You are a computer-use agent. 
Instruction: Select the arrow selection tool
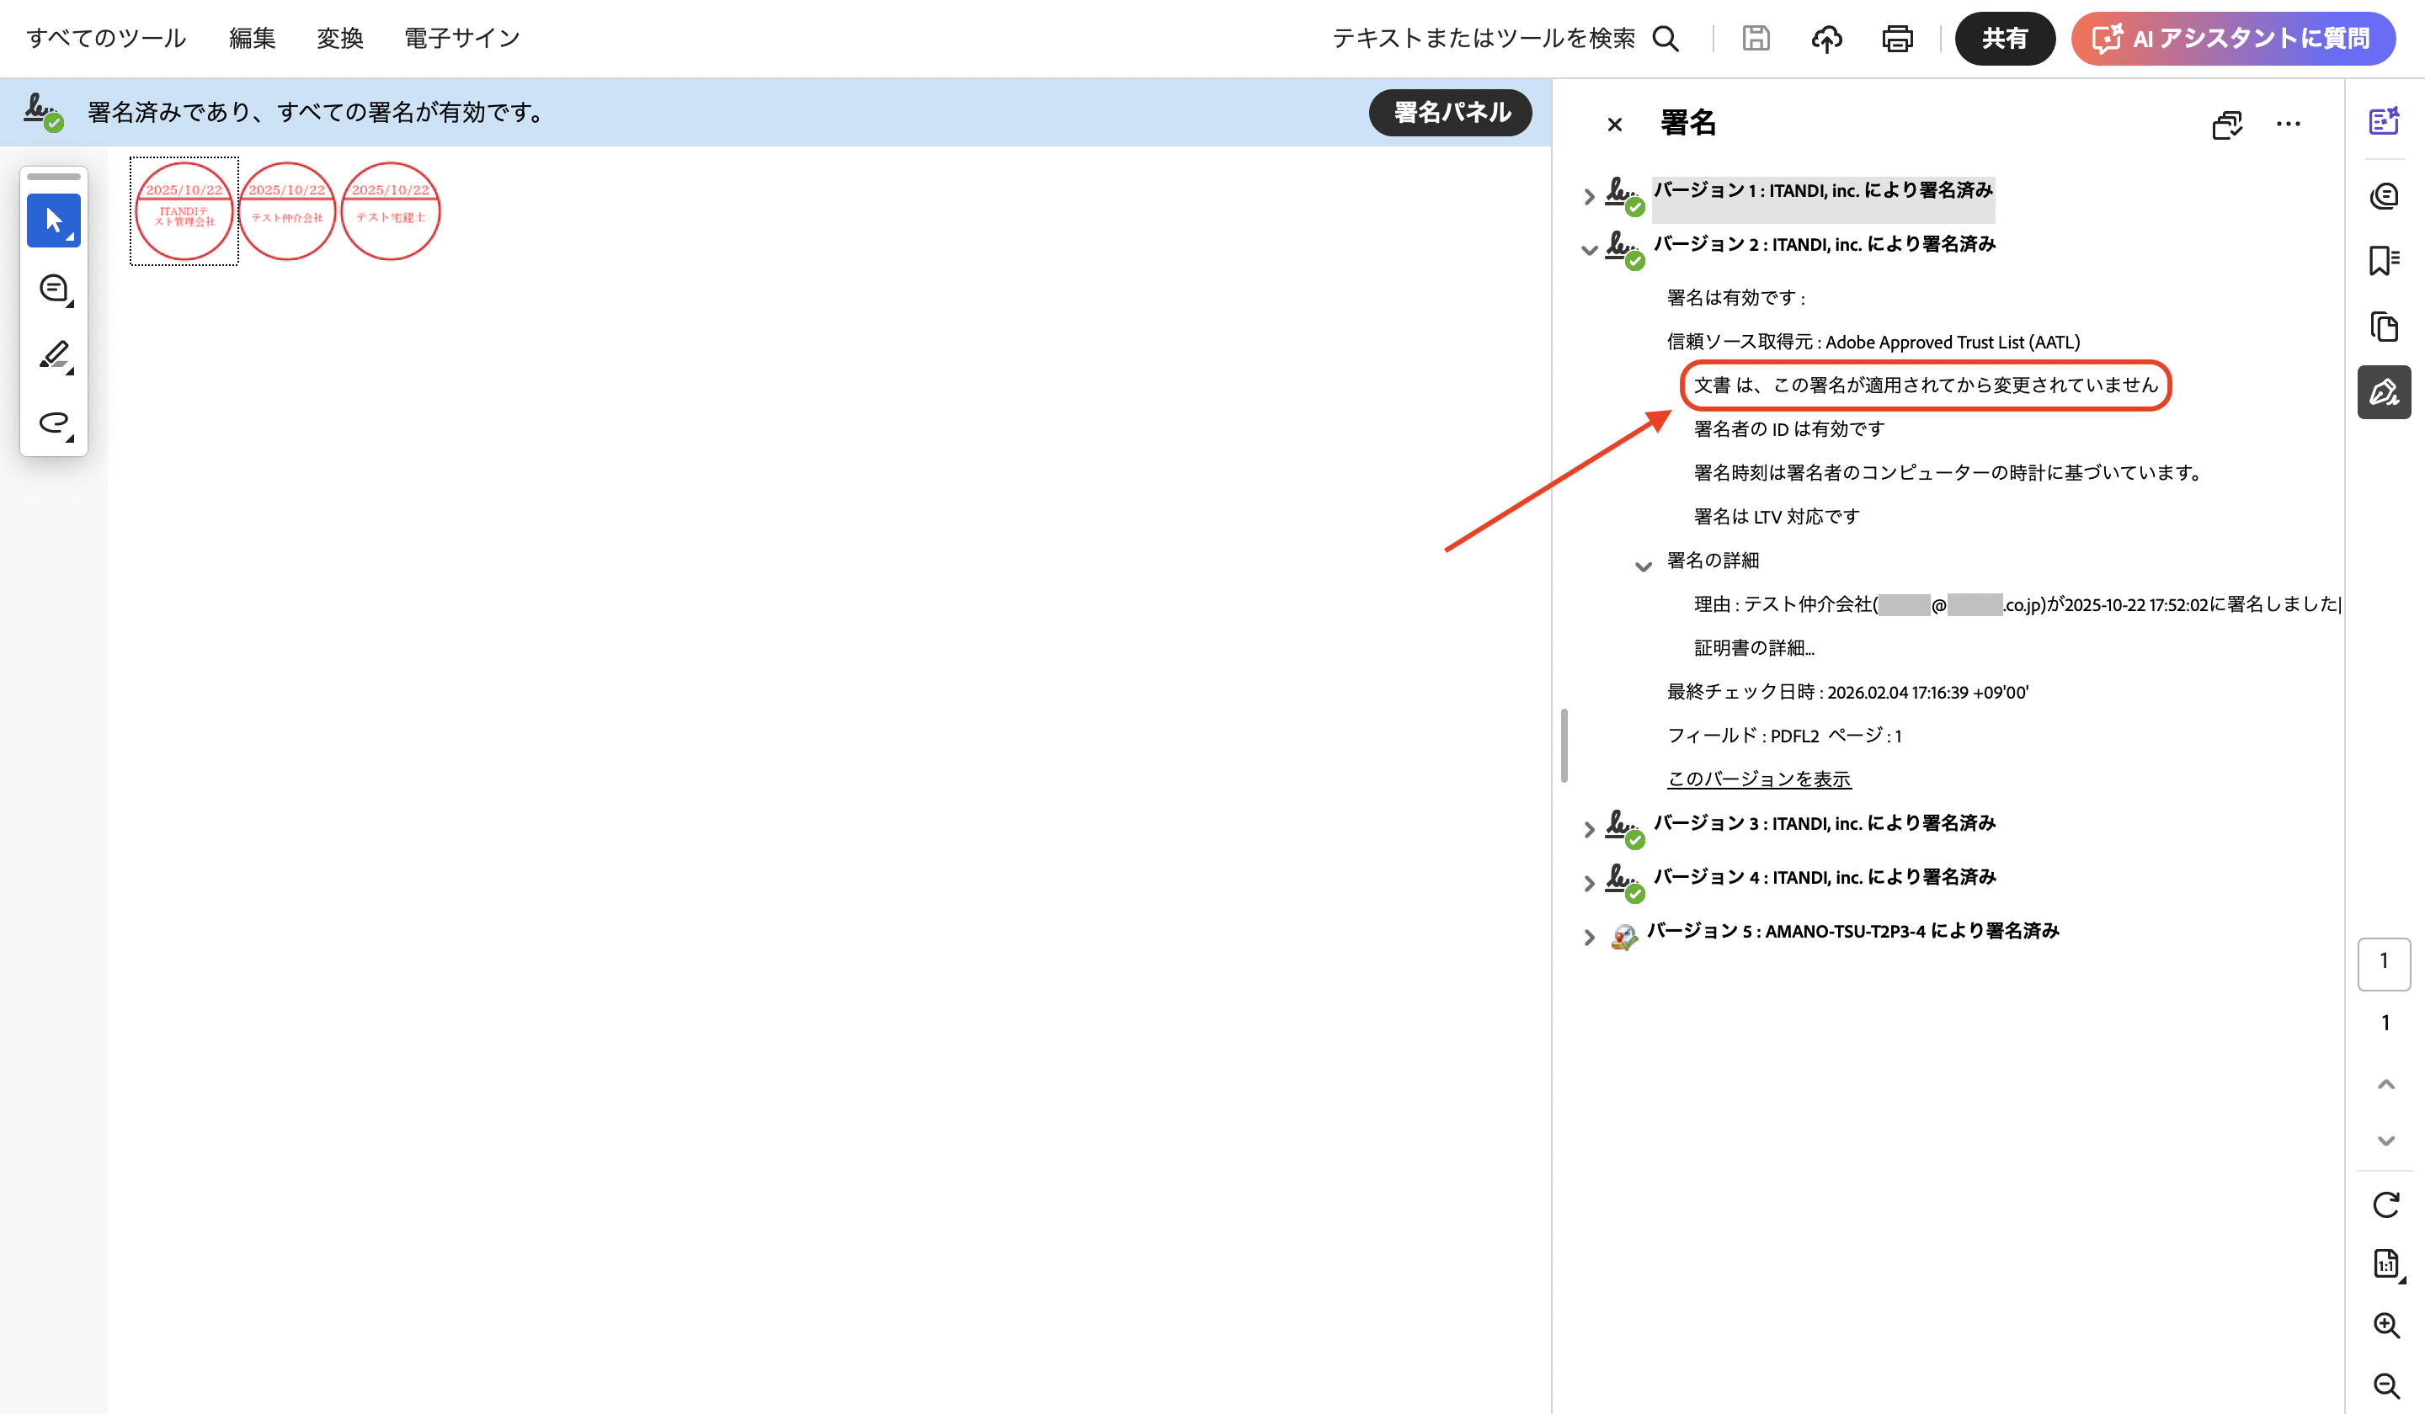pos(54,221)
